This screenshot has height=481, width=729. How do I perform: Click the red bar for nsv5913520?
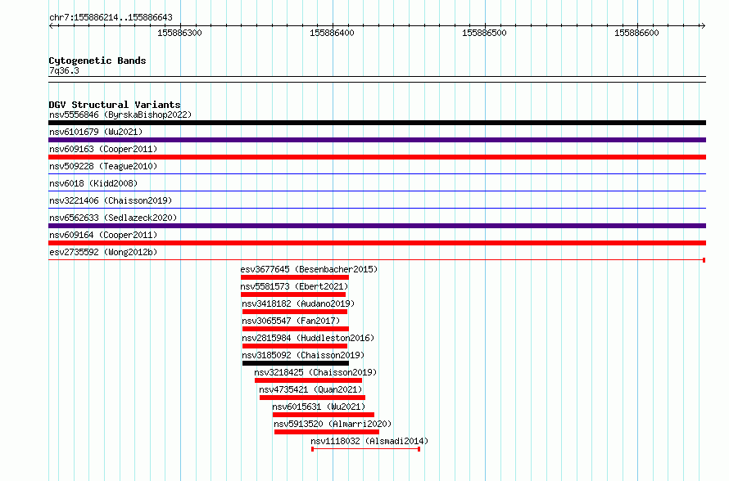click(x=327, y=432)
